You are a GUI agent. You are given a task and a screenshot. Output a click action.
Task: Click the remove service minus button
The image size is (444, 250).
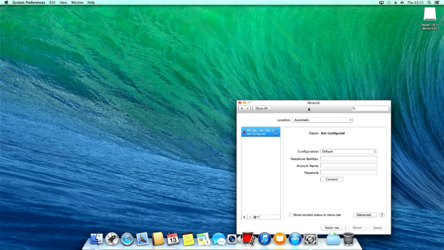(x=250, y=217)
